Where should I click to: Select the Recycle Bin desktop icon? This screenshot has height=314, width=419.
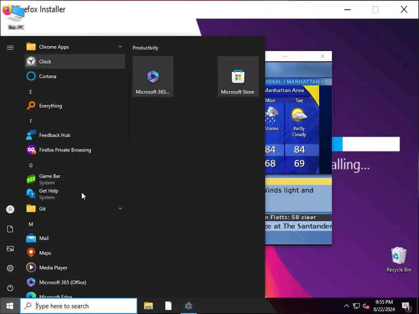[x=399, y=260]
